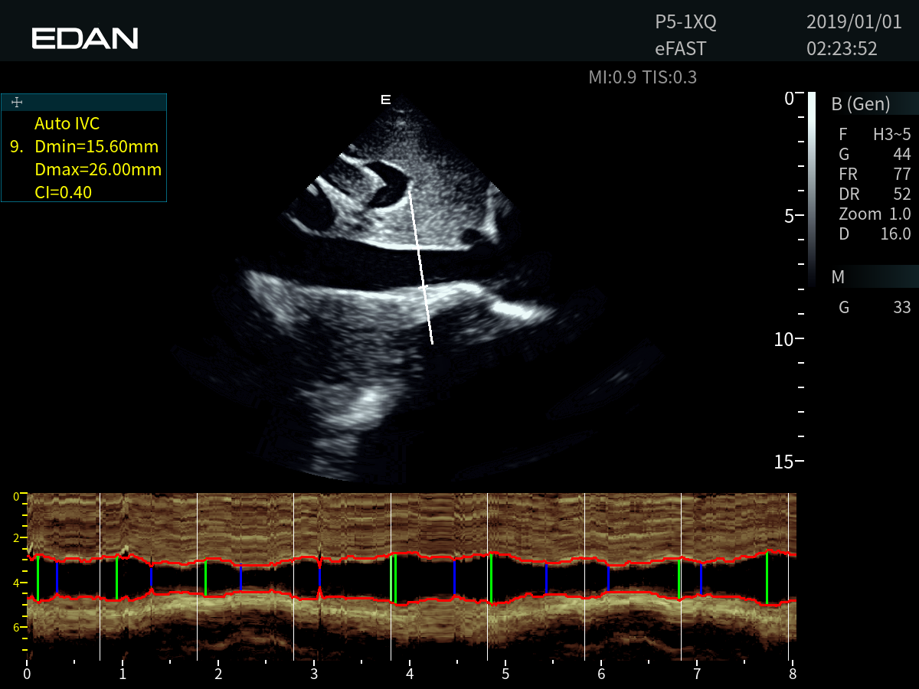Open the B (Gen) parameter header
The image size is (919, 689).
[860, 104]
